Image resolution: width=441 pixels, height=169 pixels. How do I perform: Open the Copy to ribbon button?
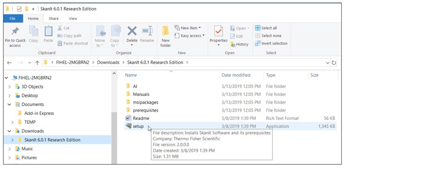tap(115, 37)
